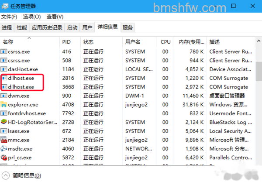Click the explorer.exe folder icon
This screenshot has height=185, width=262.
point(3,105)
